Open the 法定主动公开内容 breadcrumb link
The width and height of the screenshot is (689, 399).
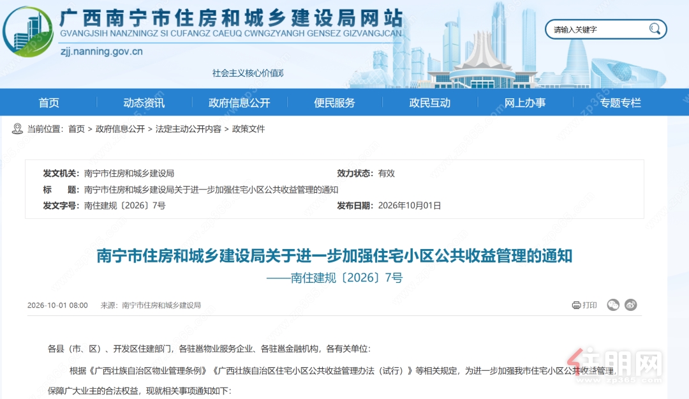[x=188, y=129]
